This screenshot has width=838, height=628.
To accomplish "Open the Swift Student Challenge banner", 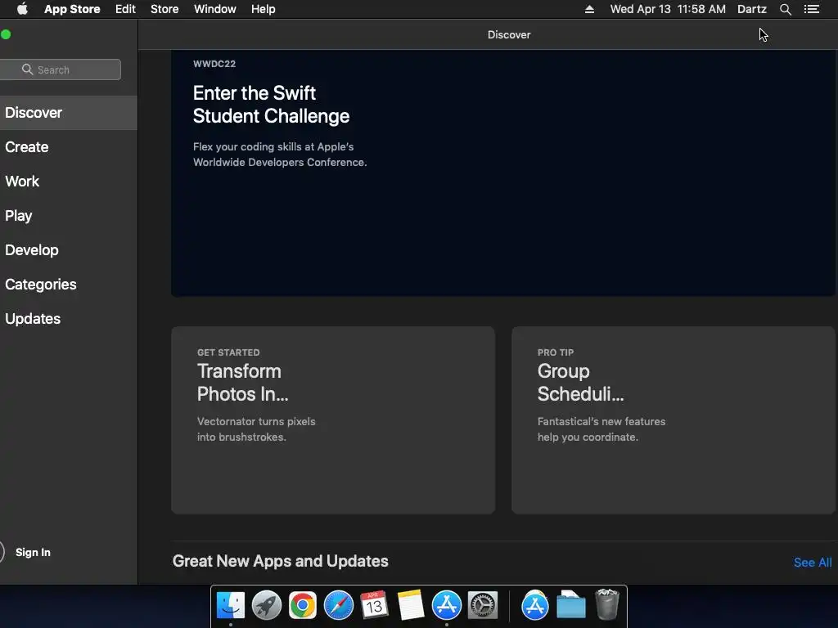I will pos(503,173).
